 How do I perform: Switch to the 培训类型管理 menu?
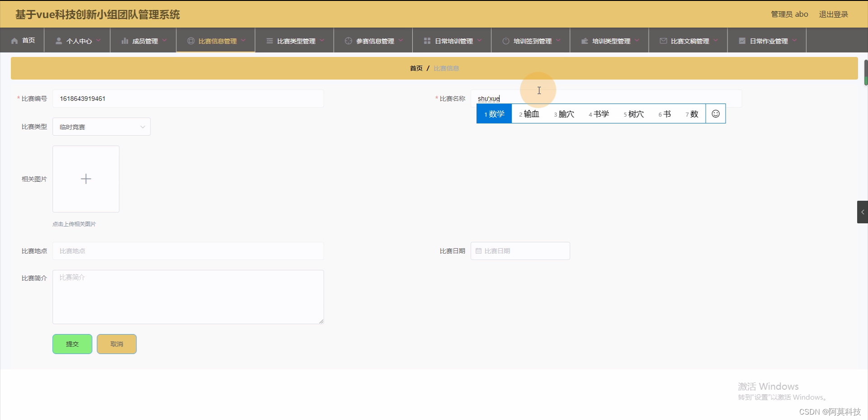point(610,40)
